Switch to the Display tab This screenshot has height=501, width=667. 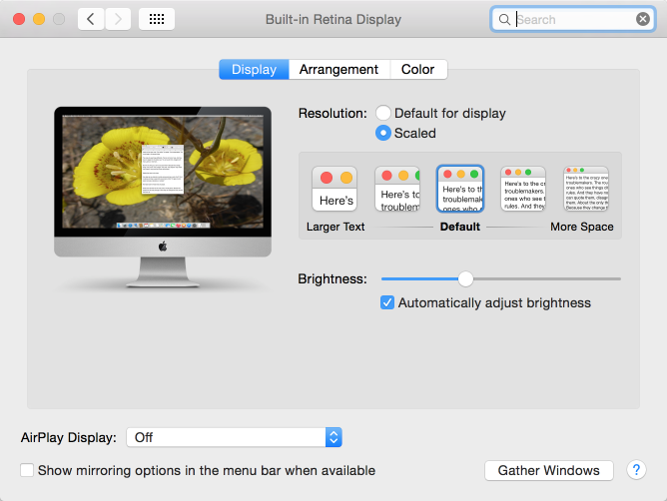(254, 69)
